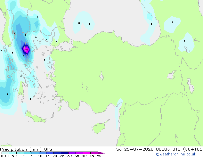Select the legend swatch between 5 and 10
This screenshot has width=203, height=157.
point(35,153)
